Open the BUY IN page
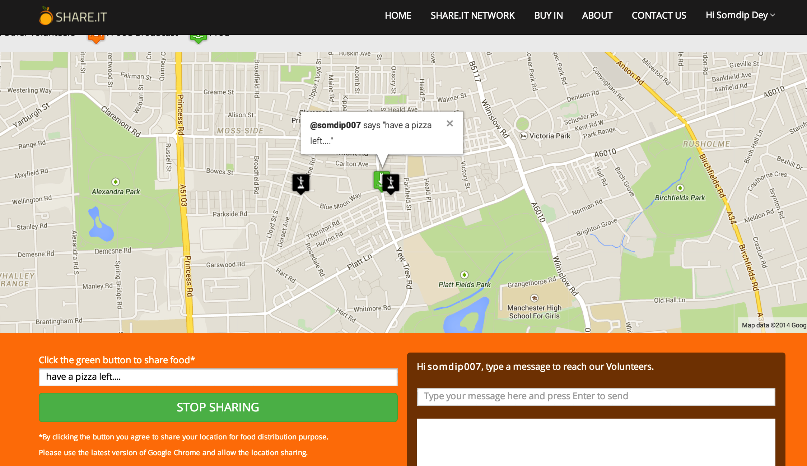Screen dimensions: 807x466 pos(548,15)
